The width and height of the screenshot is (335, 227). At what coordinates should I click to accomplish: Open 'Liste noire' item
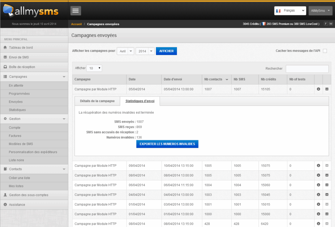coord(34,160)
